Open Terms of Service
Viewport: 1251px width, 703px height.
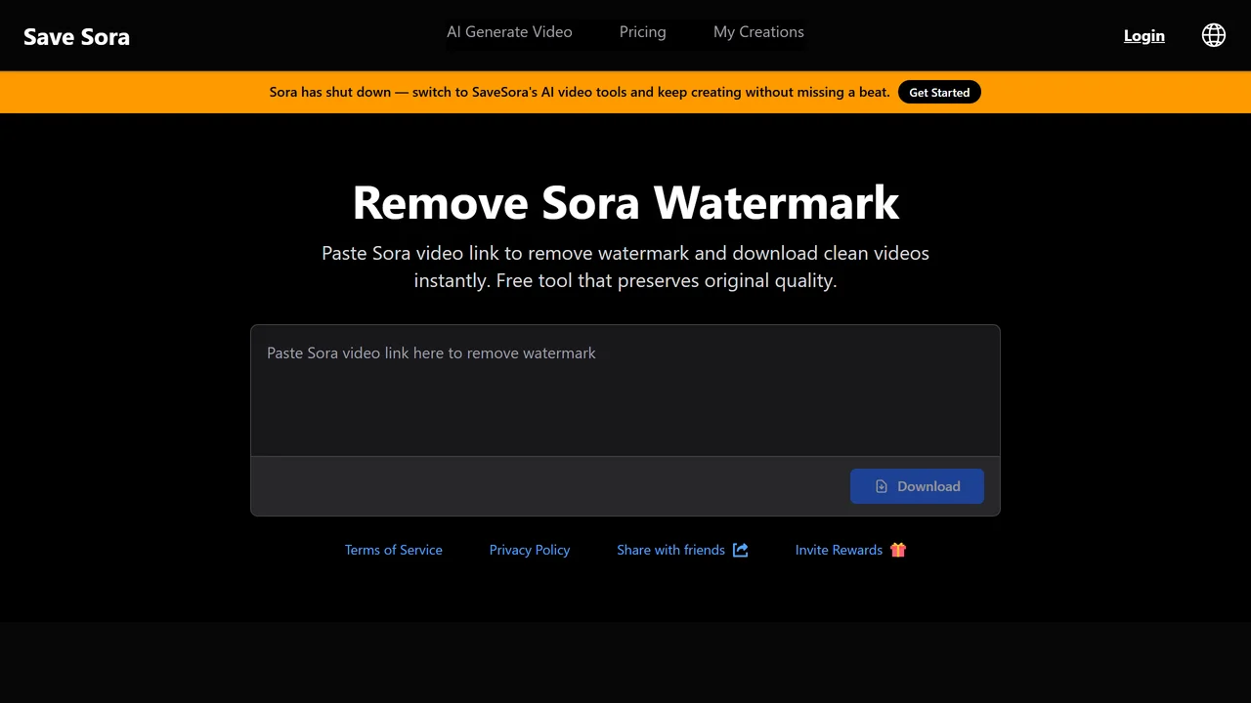click(394, 550)
